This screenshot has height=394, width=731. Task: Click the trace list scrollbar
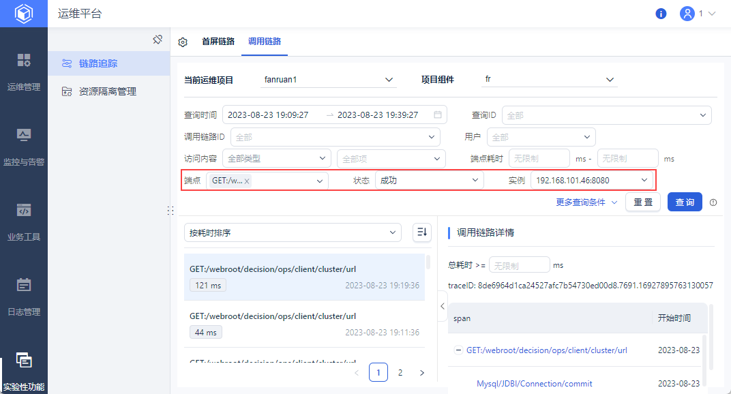pyautogui.click(x=428, y=262)
